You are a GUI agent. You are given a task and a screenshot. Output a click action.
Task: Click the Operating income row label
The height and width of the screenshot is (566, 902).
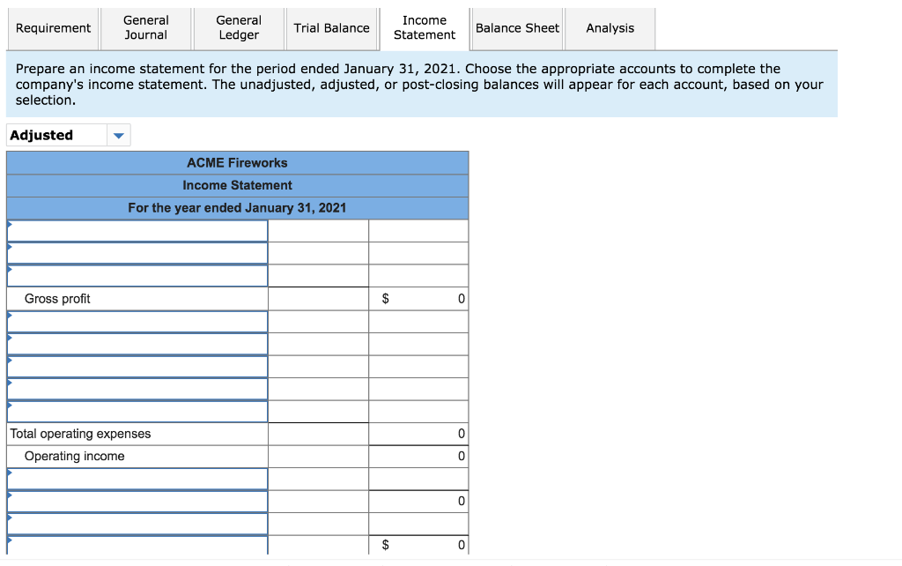pos(74,456)
